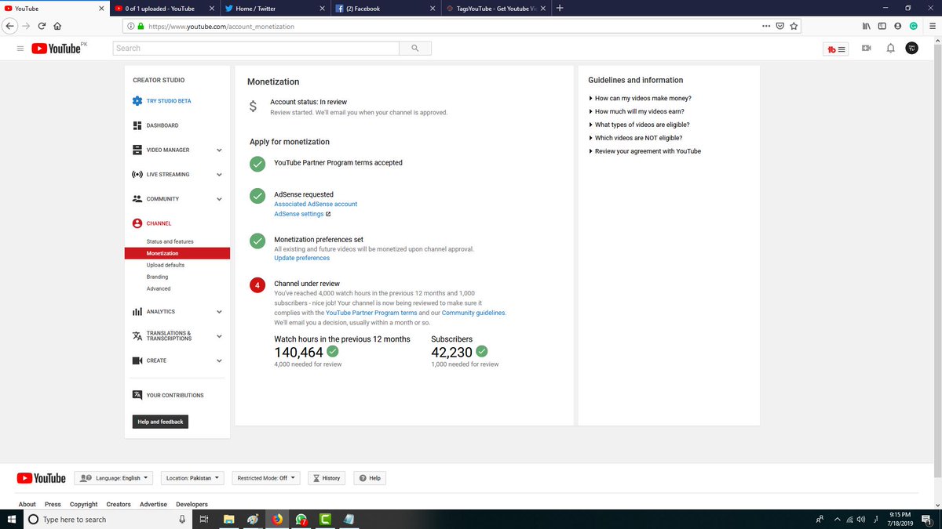The width and height of the screenshot is (942, 529).
Task: Open Associated AdSense account link
Action: 316,204
